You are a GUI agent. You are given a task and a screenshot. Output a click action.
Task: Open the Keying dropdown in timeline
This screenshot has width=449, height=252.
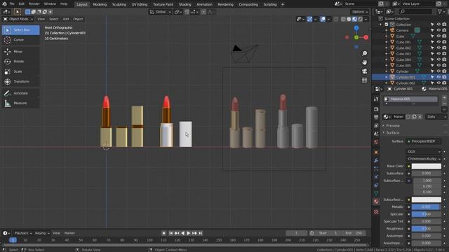(x=41, y=233)
